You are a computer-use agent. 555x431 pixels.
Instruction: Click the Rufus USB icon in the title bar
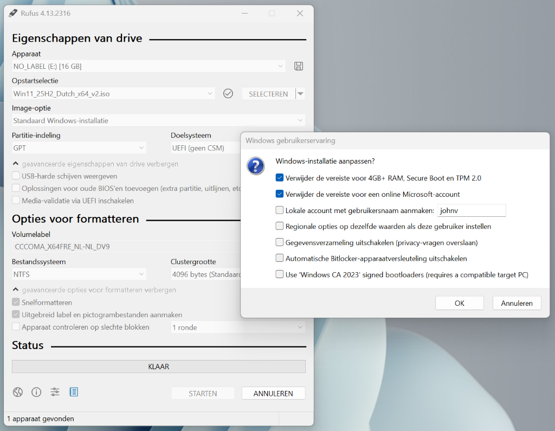[13, 13]
